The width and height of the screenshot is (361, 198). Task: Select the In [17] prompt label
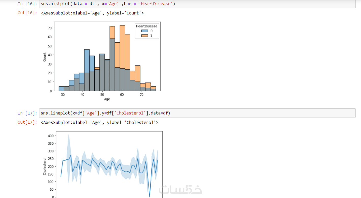(27, 113)
